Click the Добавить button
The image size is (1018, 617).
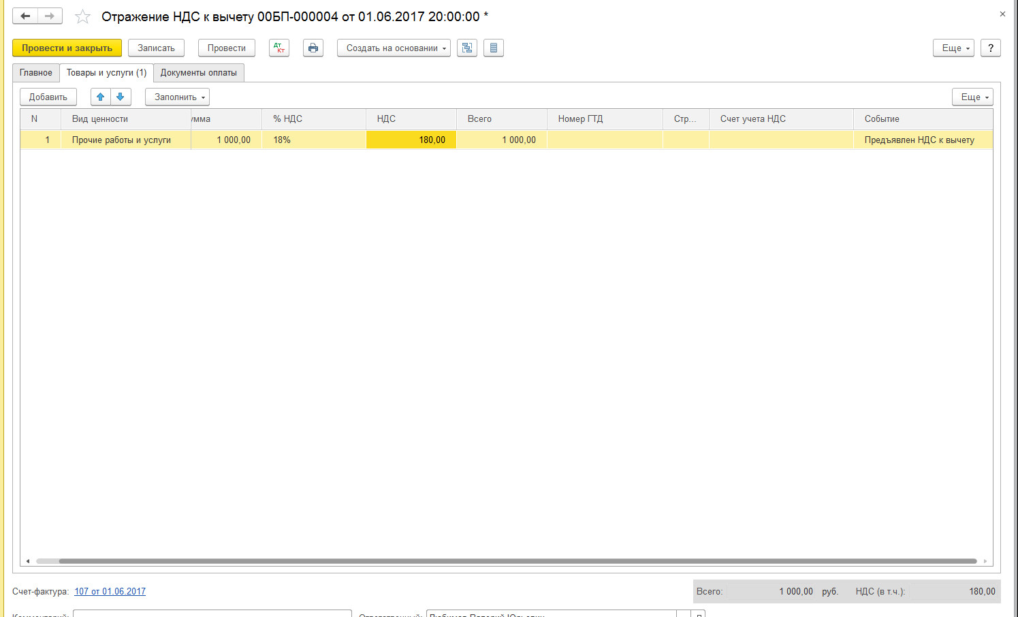[48, 97]
